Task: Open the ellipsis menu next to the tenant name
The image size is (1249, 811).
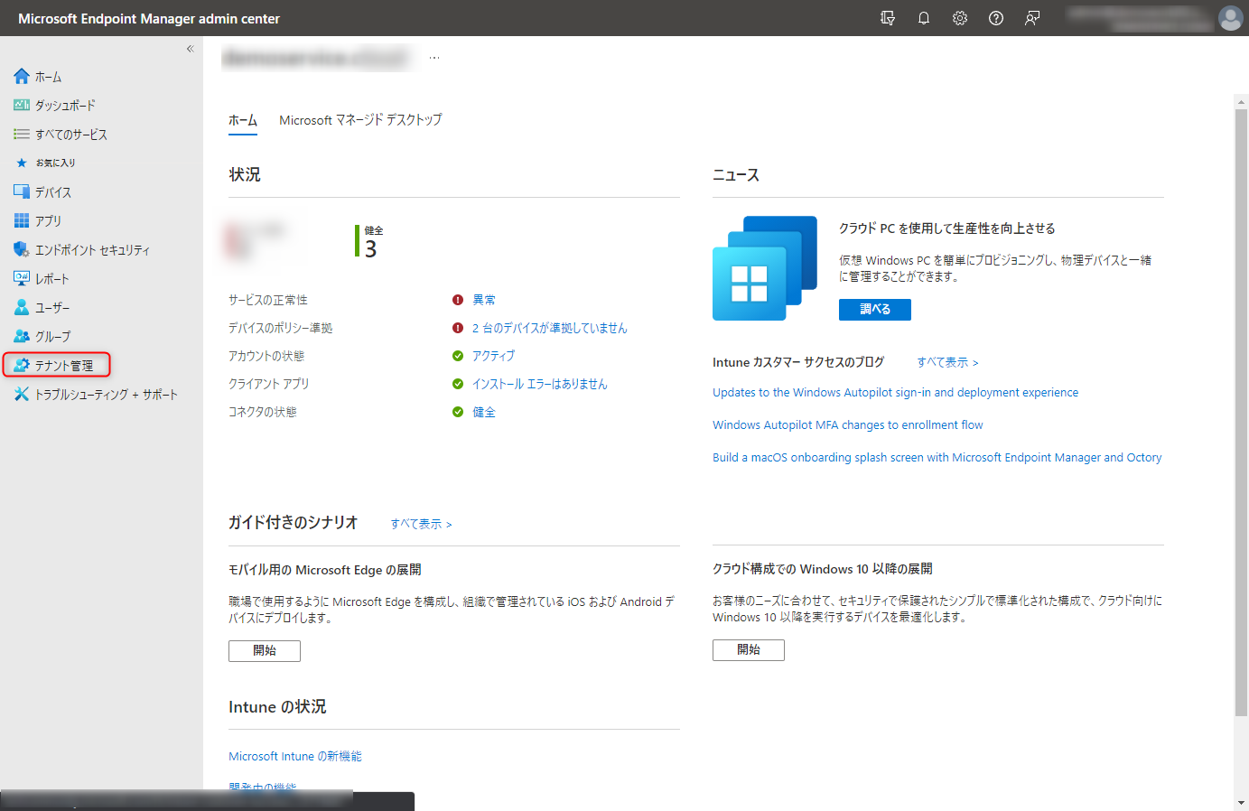Action: point(434,56)
